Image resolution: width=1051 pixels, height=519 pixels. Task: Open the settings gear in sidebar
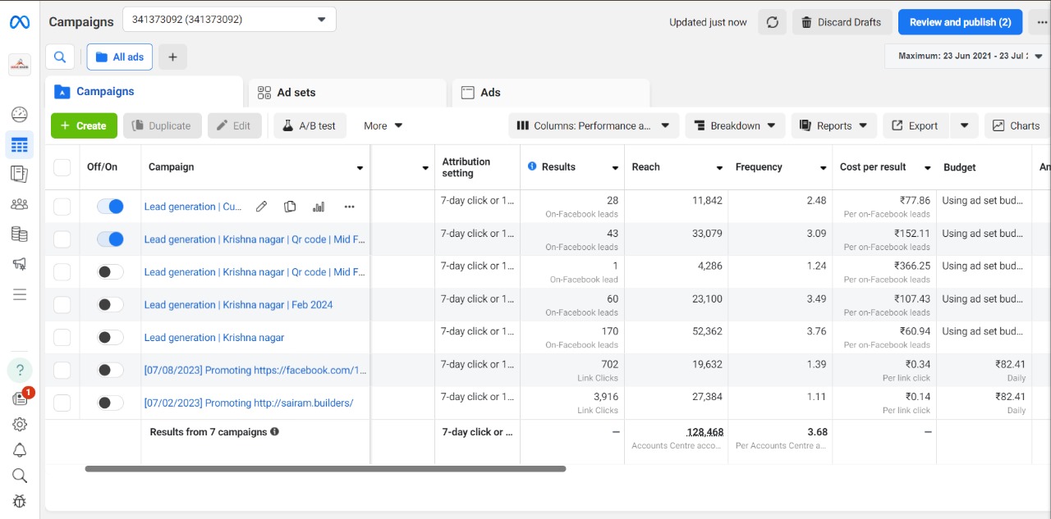[20, 424]
